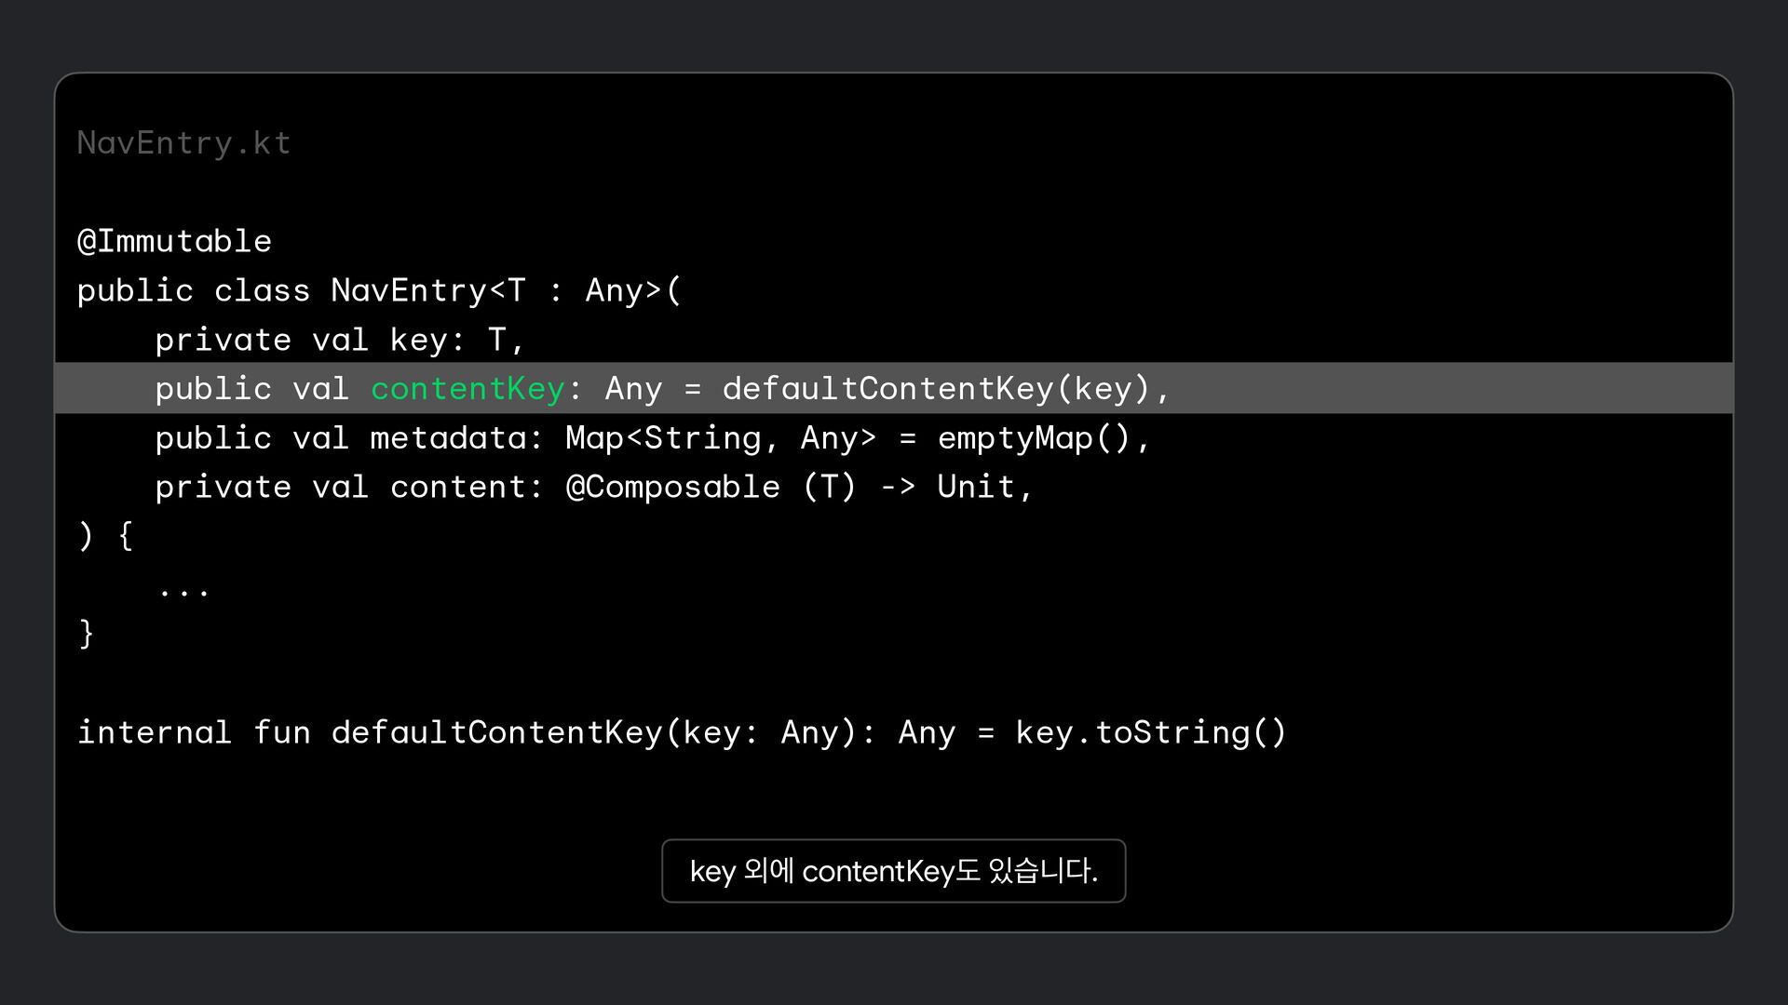Click 'public class NavEntry<T : Any>(' line

[379, 291]
